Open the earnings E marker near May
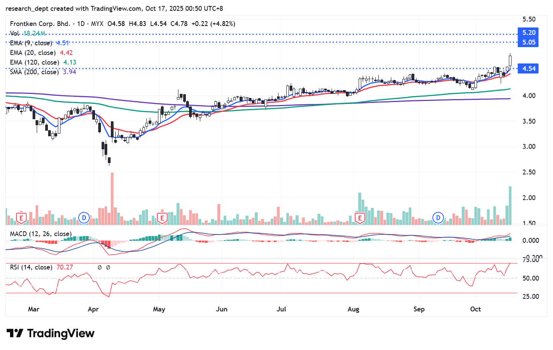The image size is (553, 350). pyautogui.click(x=162, y=218)
